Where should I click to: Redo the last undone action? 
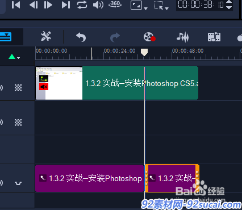115,37
